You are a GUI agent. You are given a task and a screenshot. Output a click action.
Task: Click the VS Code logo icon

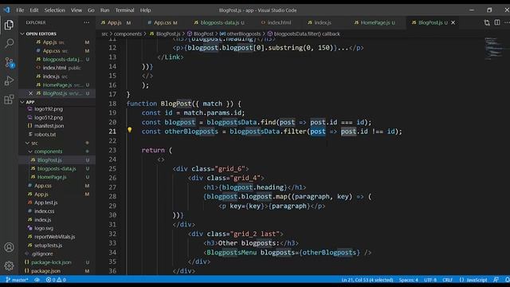point(6,10)
